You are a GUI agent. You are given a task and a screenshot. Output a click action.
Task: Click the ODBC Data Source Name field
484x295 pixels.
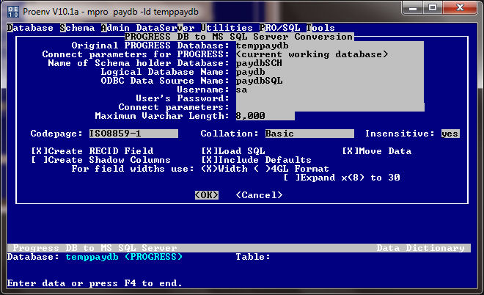pos(330,81)
